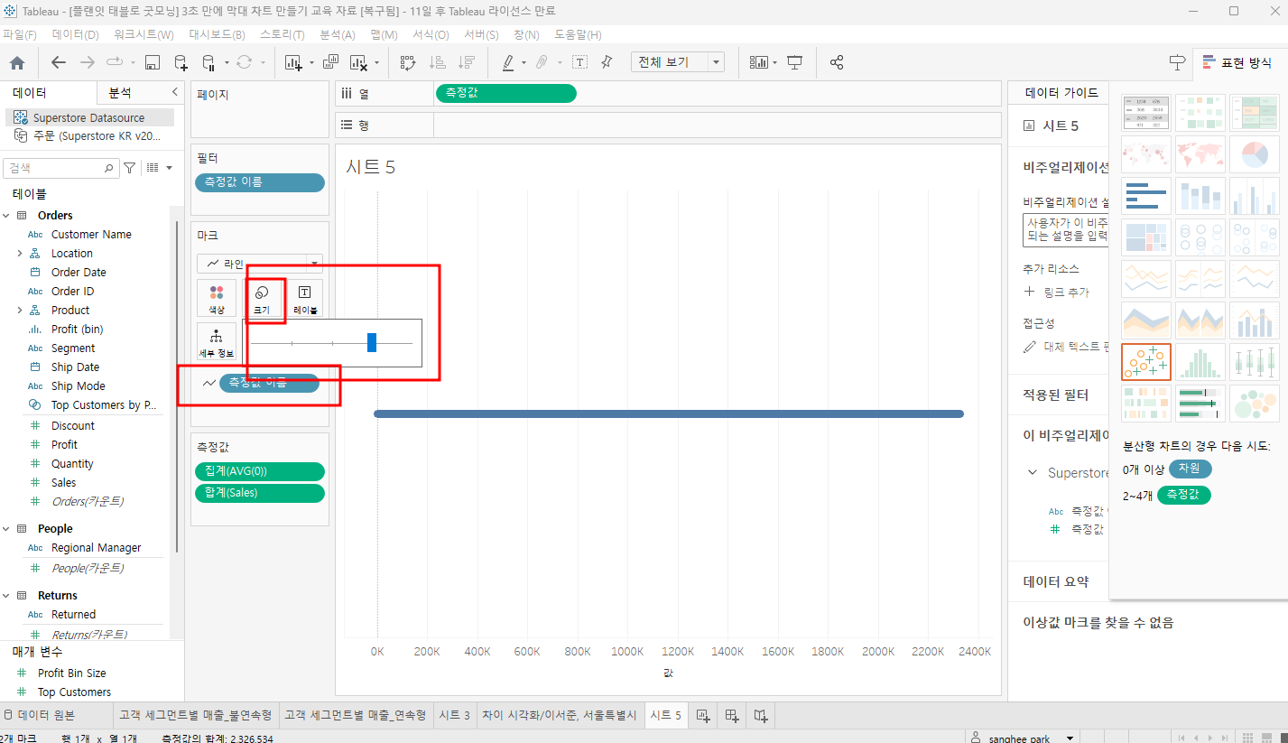Add a new data source icon

tap(181, 62)
